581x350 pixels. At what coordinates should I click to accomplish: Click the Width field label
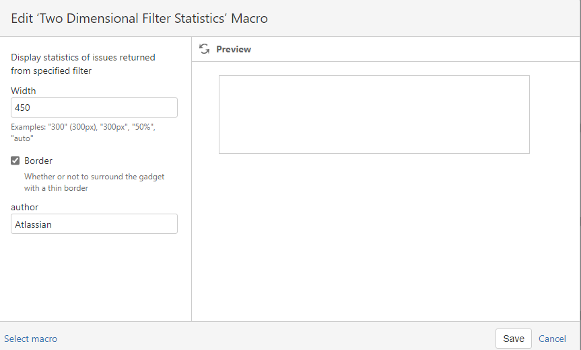24,91
